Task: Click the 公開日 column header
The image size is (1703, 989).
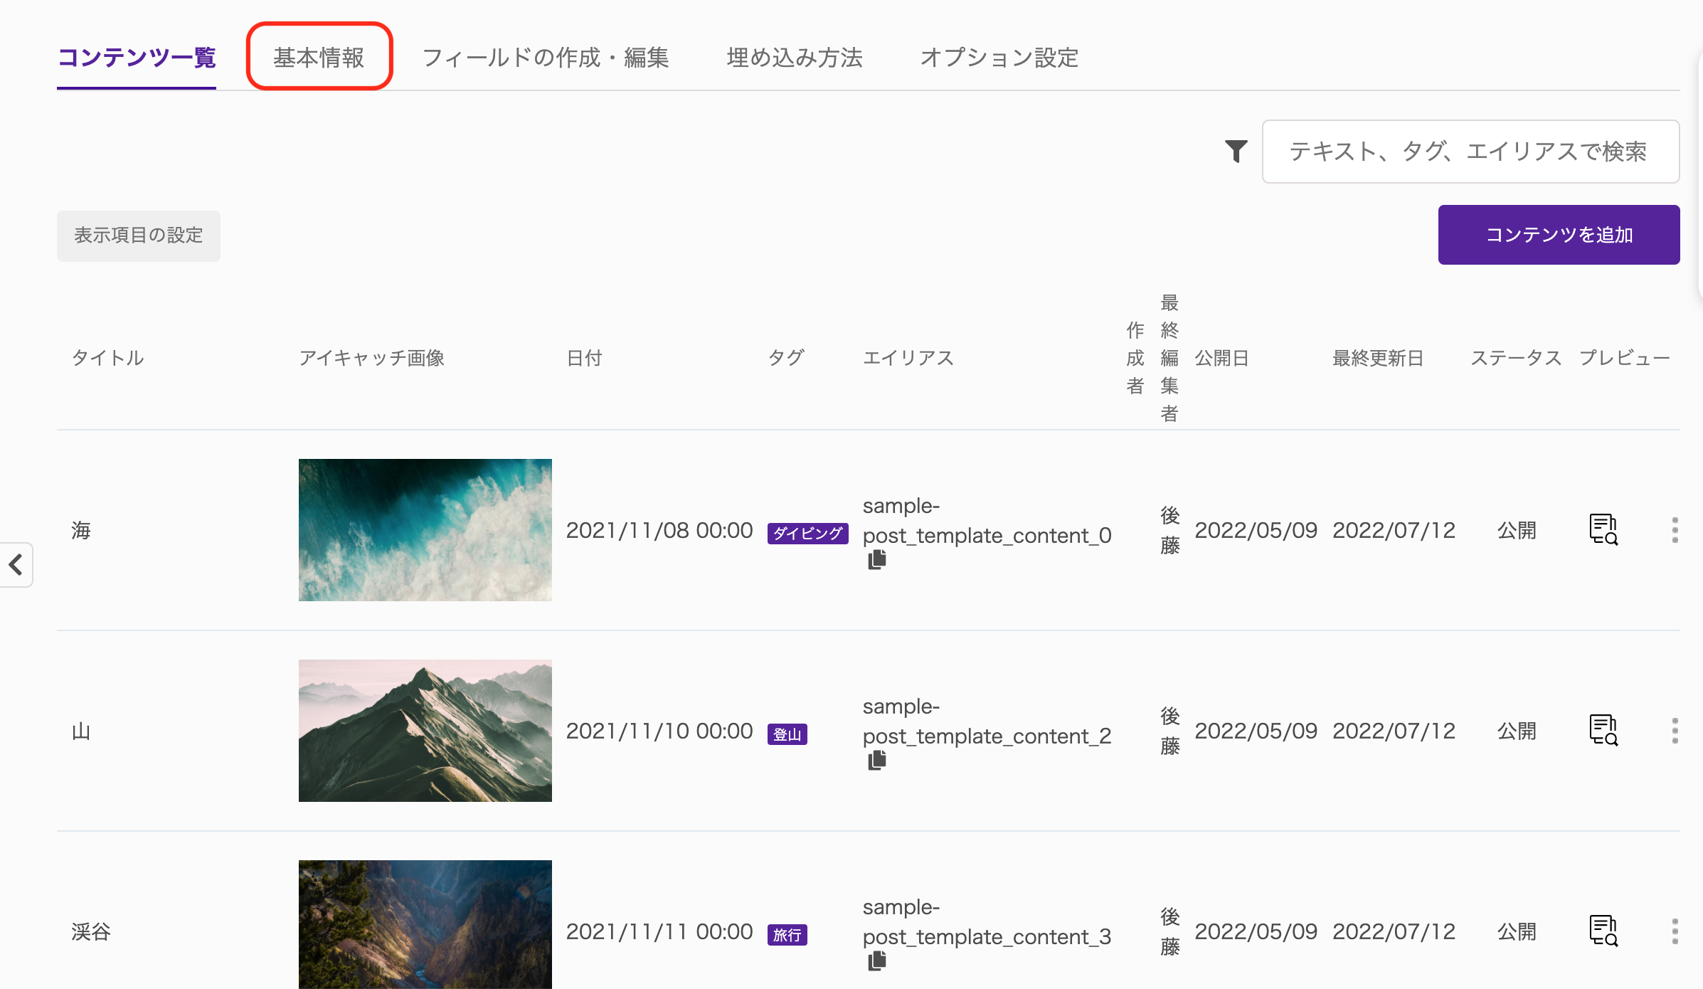Action: (x=1222, y=358)
